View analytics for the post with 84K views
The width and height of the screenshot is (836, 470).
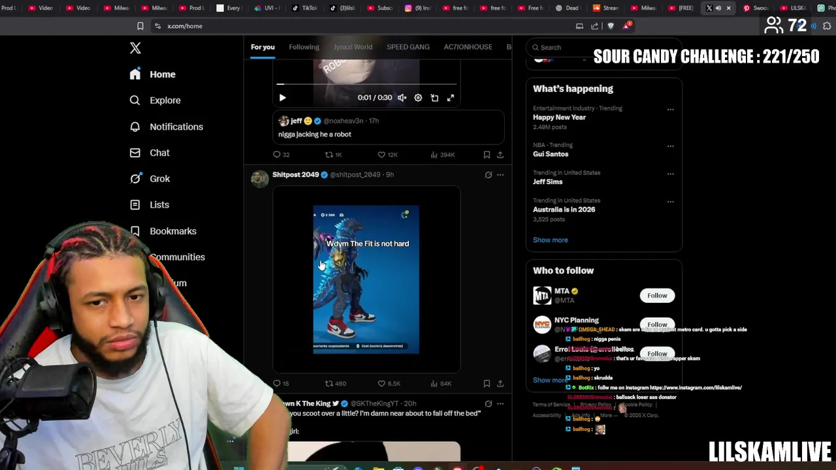click(441, 384)
